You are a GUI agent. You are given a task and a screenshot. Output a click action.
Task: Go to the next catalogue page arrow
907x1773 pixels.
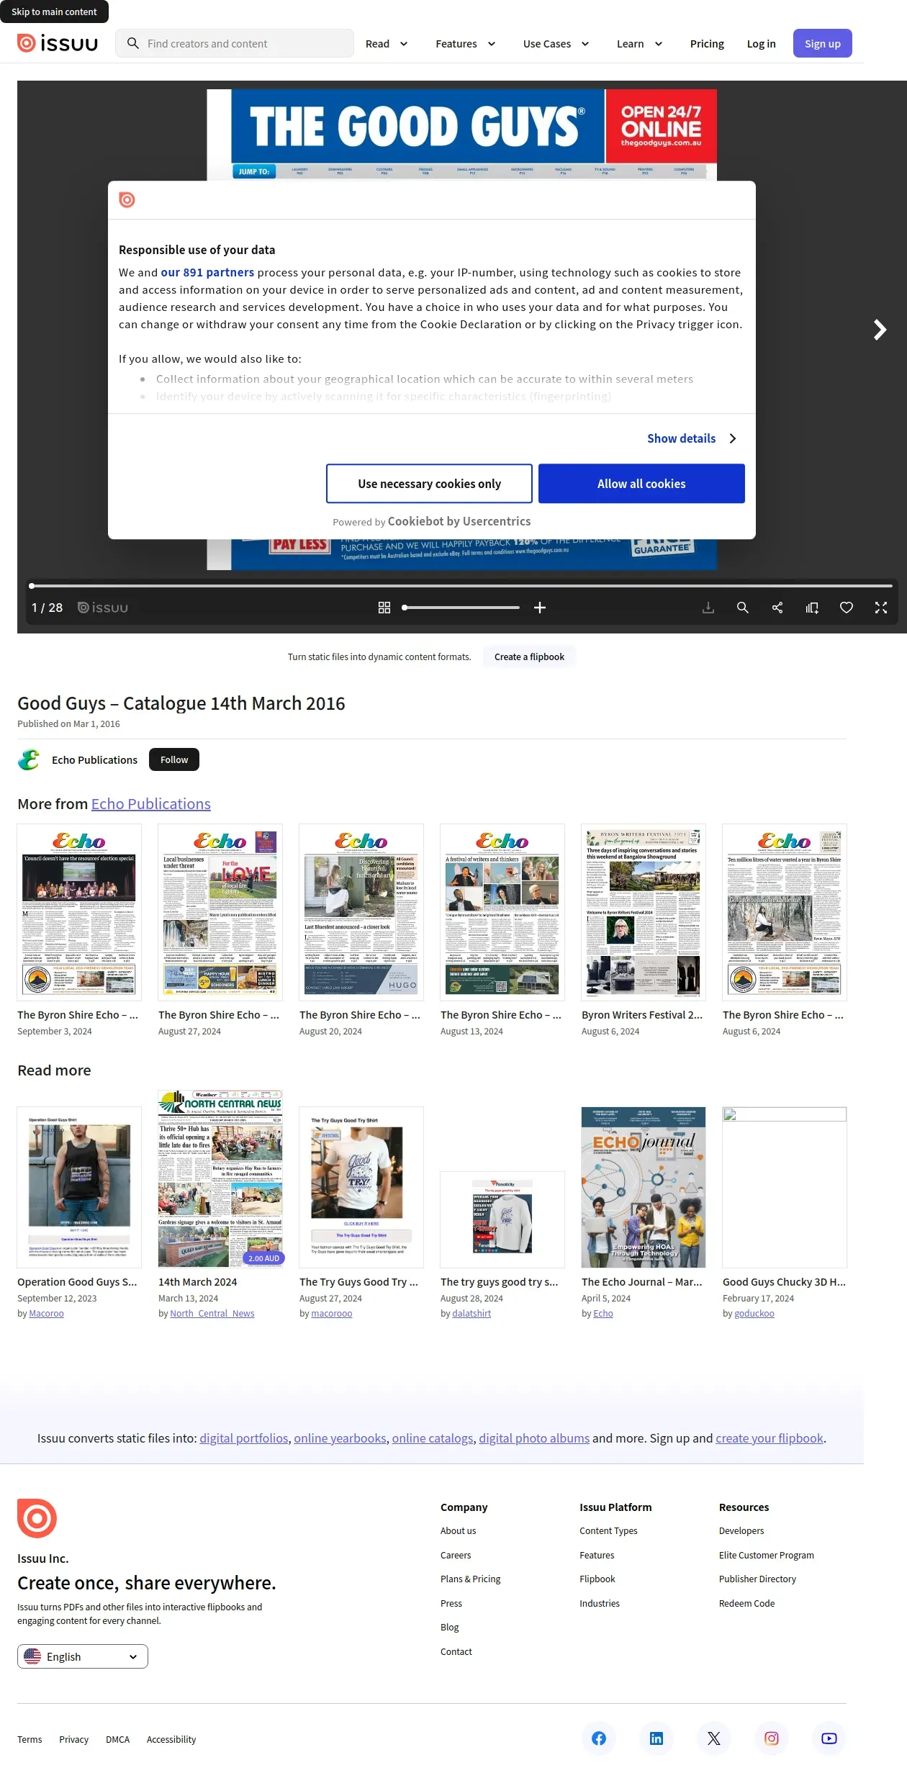tap(880, 330)
